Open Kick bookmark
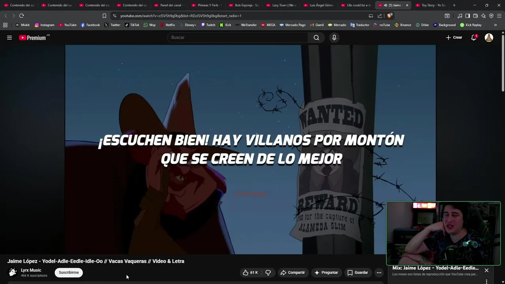The width and height of the screenshot is (505, 284). [x=225, y=25]
